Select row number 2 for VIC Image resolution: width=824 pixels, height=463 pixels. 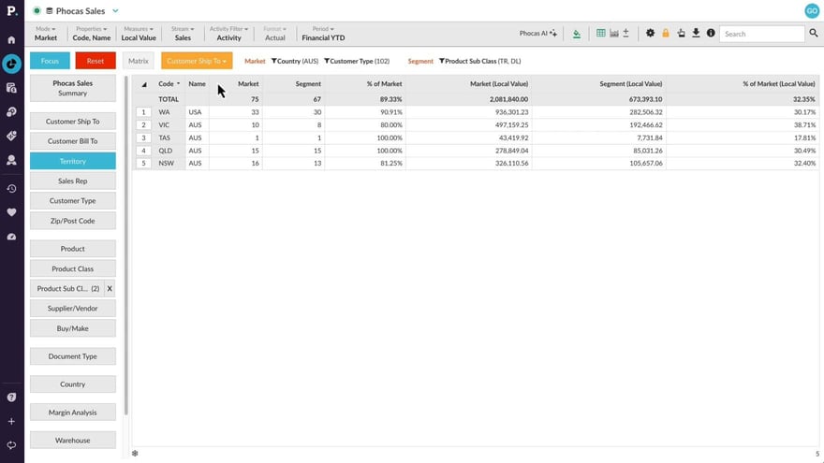point(143,125)
